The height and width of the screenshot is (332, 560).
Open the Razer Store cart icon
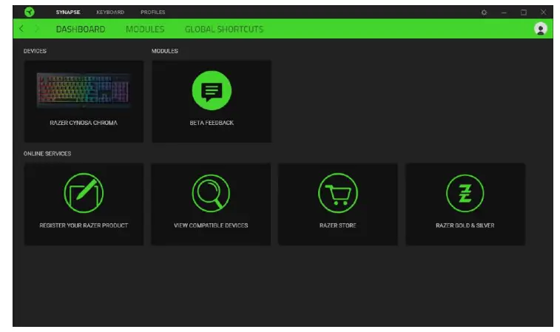click(x=338, y=193)
